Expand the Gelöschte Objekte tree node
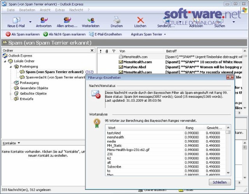 pyautogui.click(x=11, y=94)
